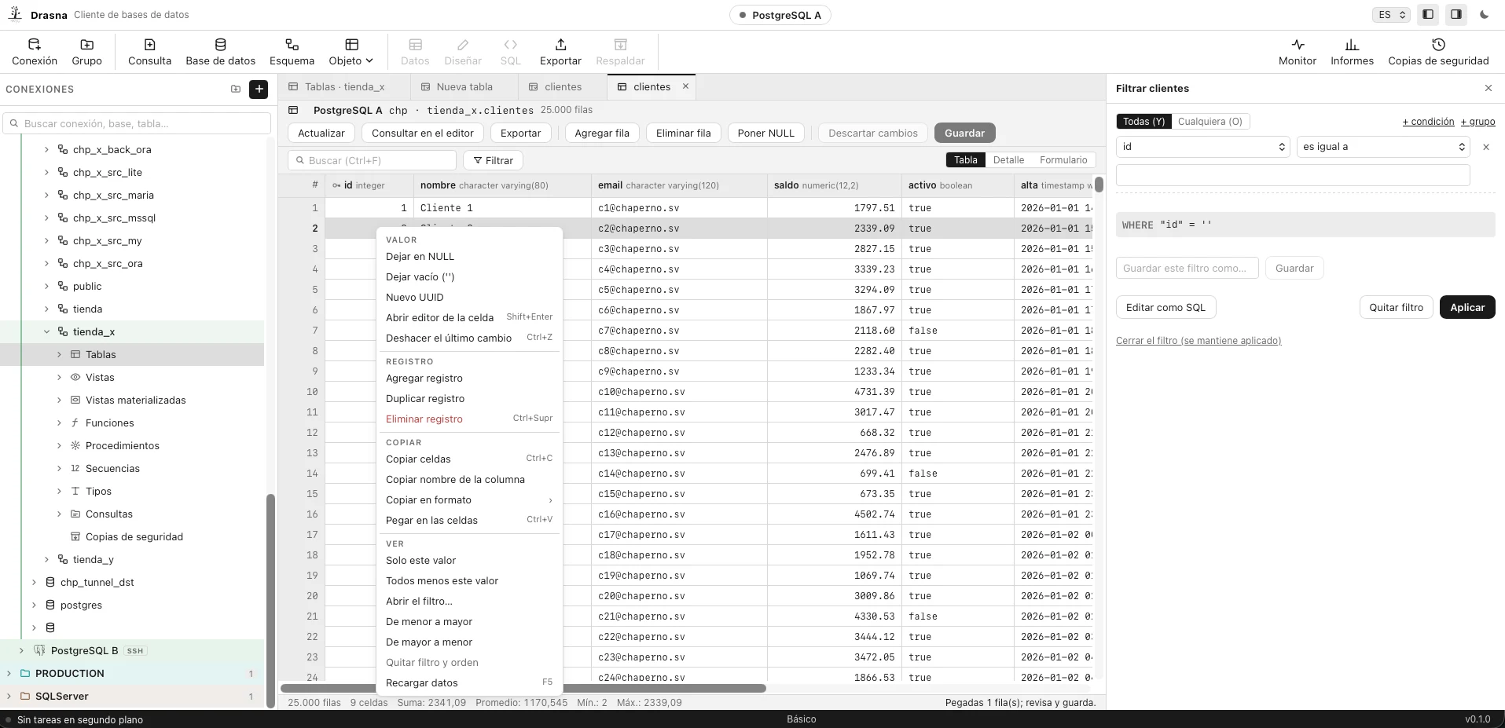Switch to Formulario view
The image size is (1505, 728).
pyautogui.click(x=1063, y=160)
